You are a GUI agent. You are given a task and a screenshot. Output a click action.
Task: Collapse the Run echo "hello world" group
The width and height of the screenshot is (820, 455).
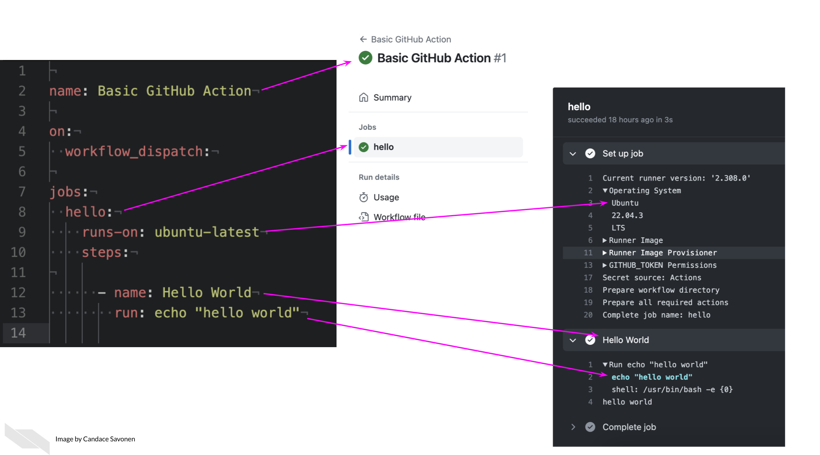(x=605, y=365)
